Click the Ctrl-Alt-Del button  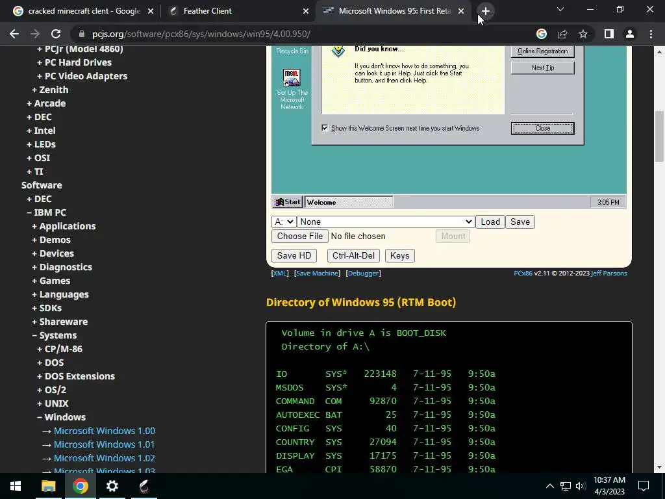[x=353, y=256]
